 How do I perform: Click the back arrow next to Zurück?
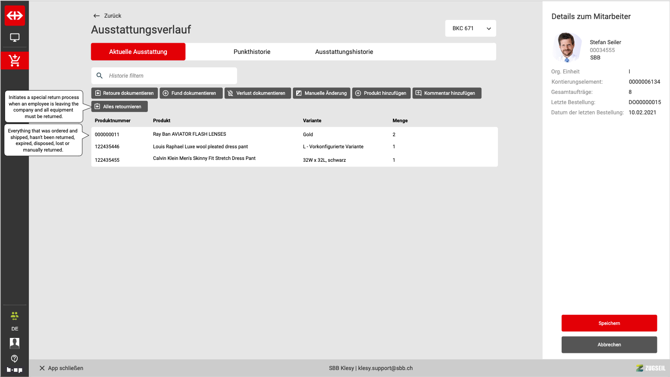tap(97, 16)
